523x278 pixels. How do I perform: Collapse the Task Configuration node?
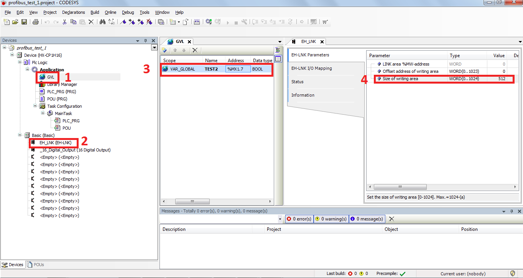[x=35, y=106]
